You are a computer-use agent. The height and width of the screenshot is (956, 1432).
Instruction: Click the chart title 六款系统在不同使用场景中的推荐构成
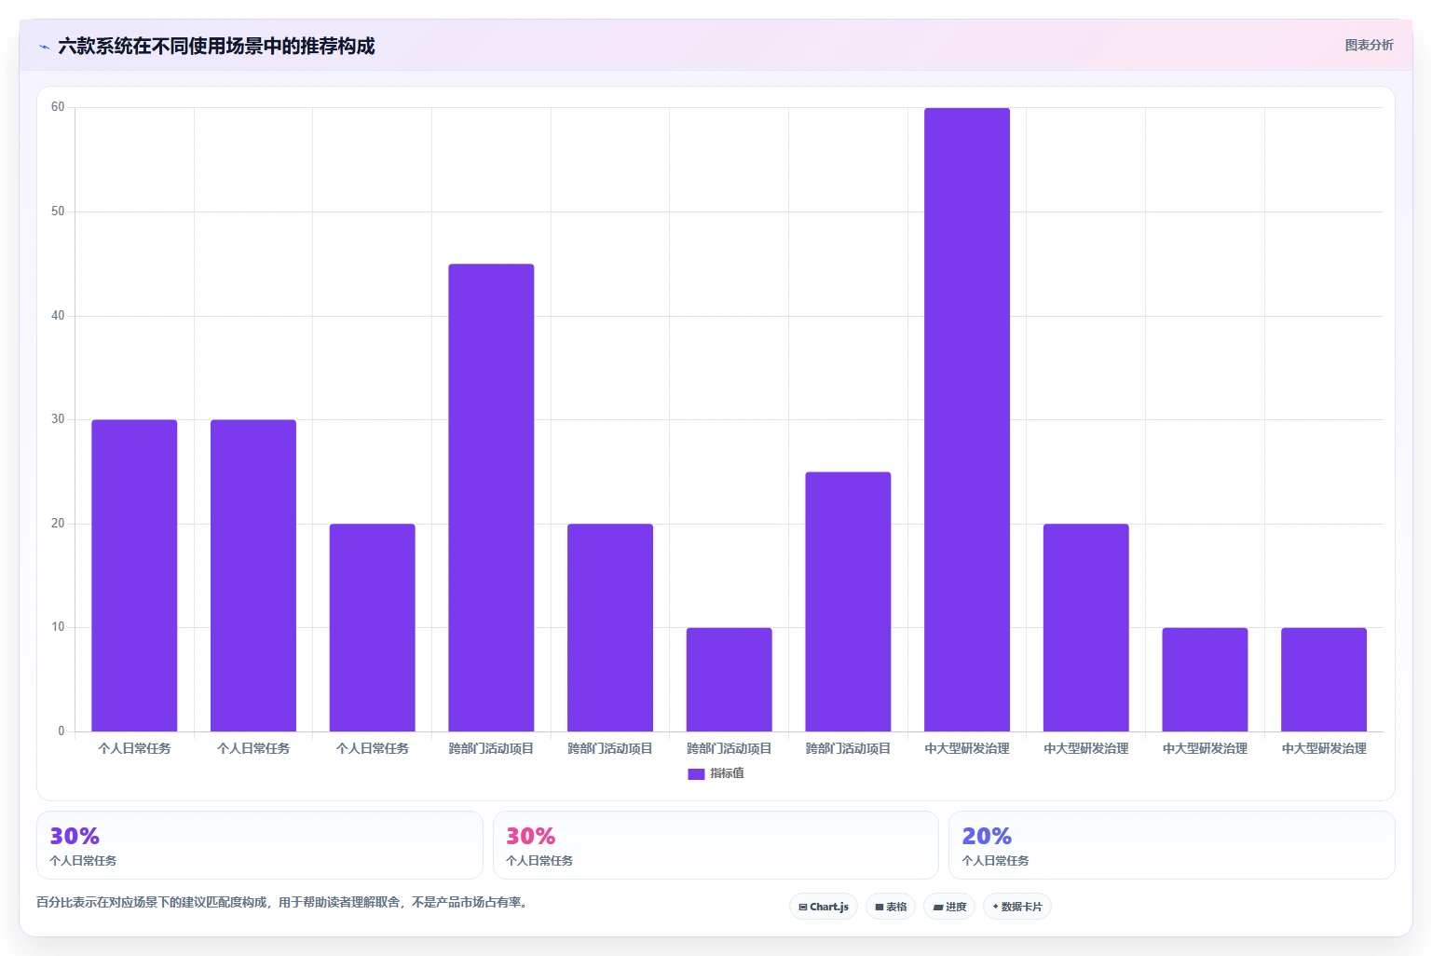point(216,47)
